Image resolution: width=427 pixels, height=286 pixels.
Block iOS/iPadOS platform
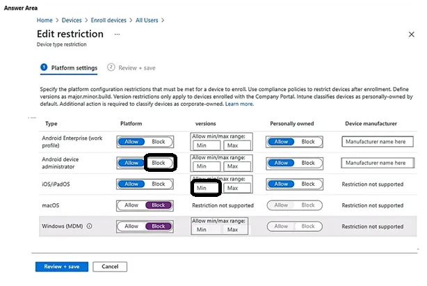(159, 184)
